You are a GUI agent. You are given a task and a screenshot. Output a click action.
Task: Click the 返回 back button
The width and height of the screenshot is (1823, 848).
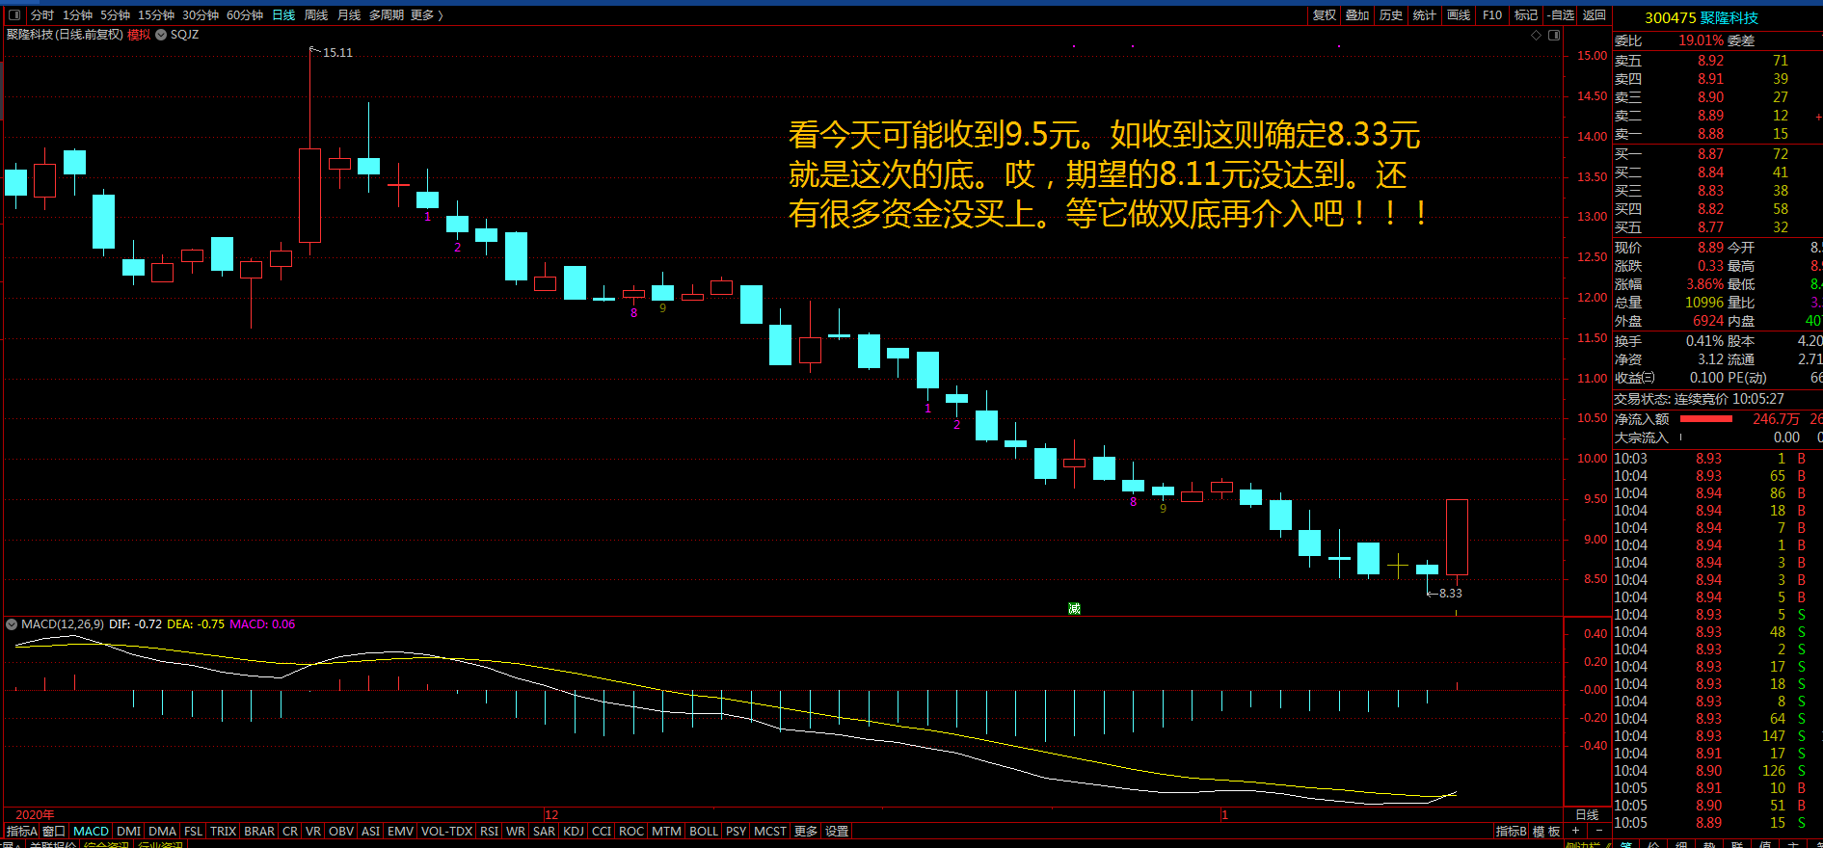click(1595, 15)
